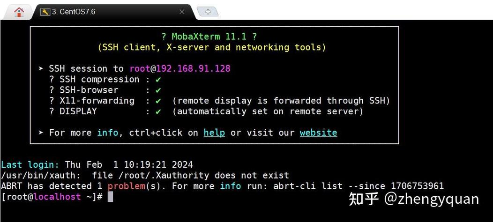The image size is (493, 222).
Task: Click the 'DISPLAY' status line
Action: 206,111
